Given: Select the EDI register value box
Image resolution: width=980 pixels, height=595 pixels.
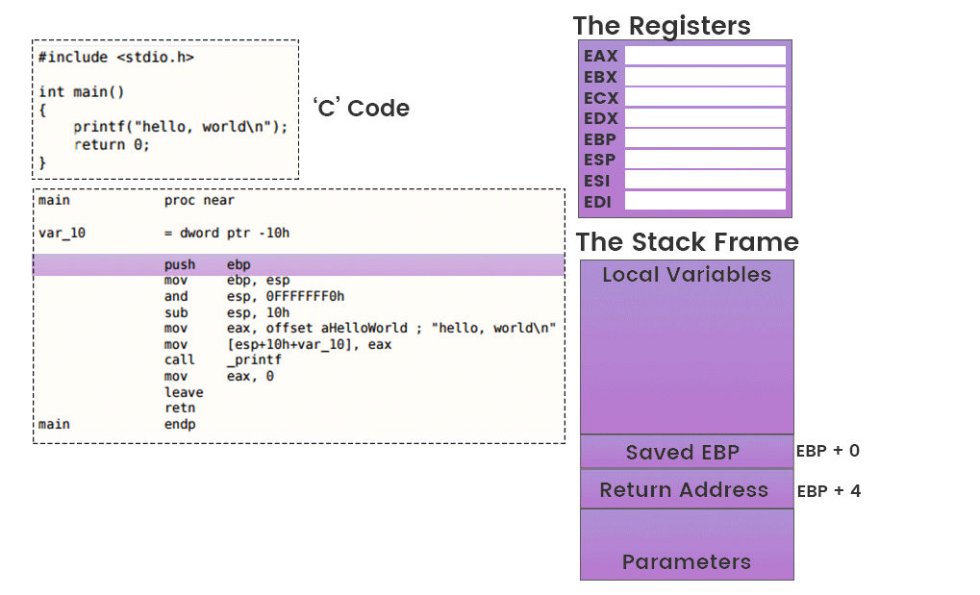Looking at the screenshot, I should tap(704, 202).
